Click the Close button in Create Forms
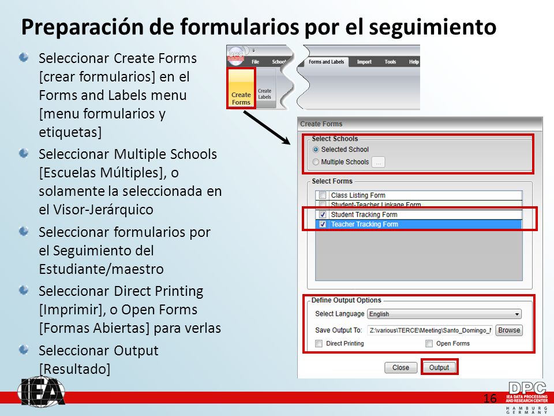 (400, 367)
